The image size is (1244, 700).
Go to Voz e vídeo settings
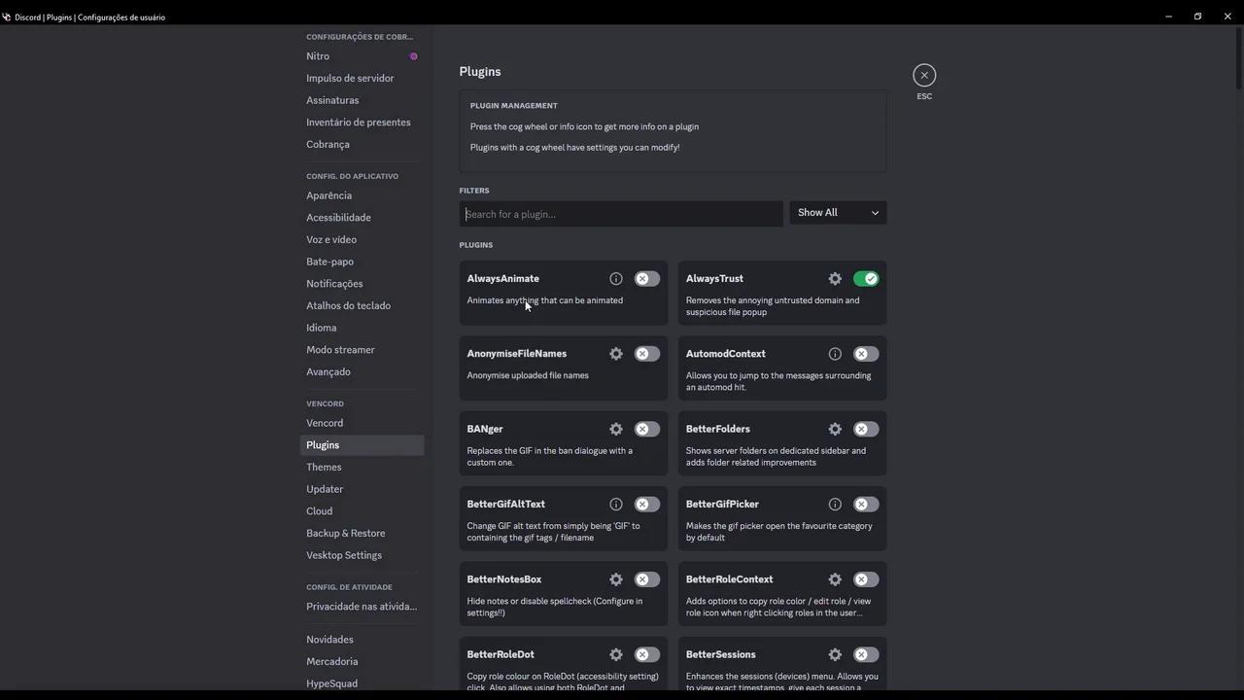pos(363,239)
